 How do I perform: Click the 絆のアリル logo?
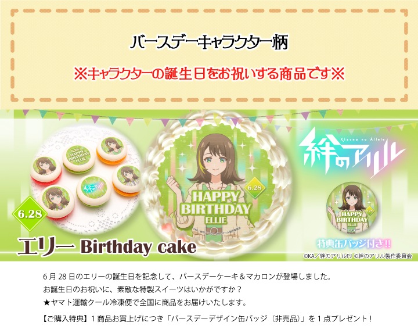351,156
